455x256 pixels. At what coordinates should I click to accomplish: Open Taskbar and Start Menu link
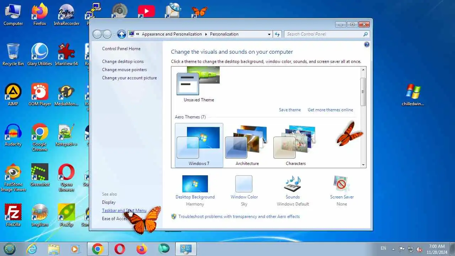tap(124, 210)
